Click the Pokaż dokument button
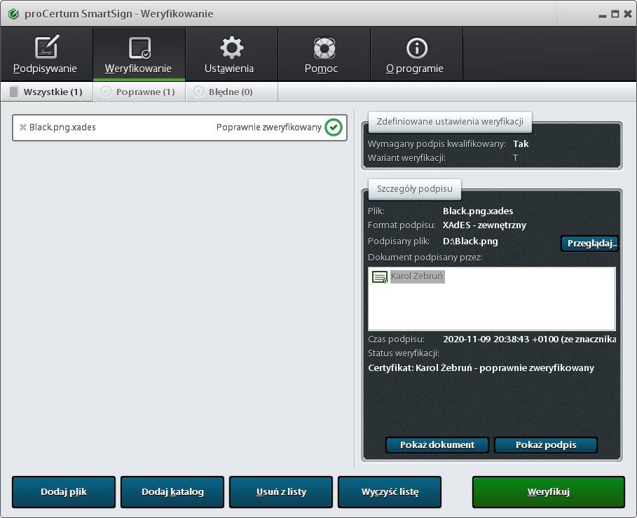 pos(437,445)
